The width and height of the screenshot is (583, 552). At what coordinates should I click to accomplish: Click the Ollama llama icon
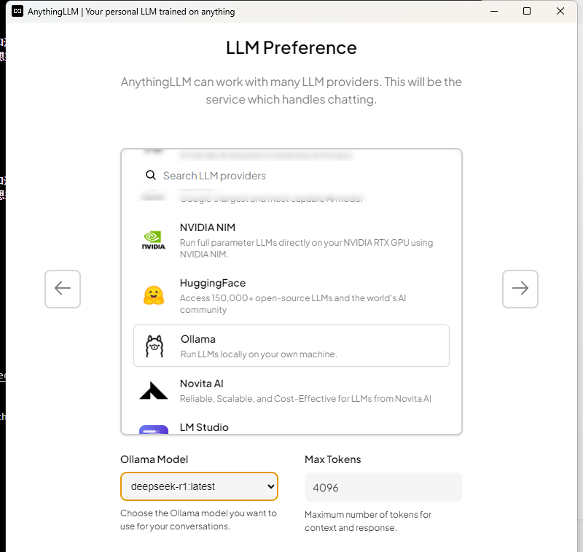154,346
